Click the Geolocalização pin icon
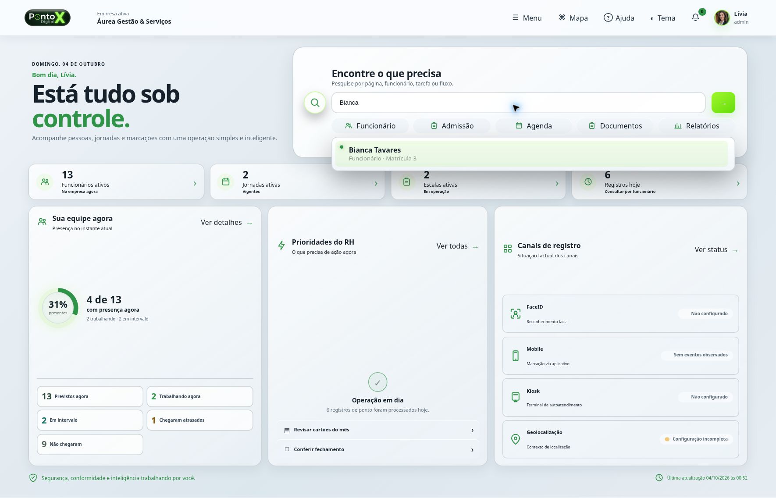Image resolution: width=776 pixels, height=498 pixels. pos(516,439)
